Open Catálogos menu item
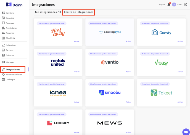 pos(10,80)
